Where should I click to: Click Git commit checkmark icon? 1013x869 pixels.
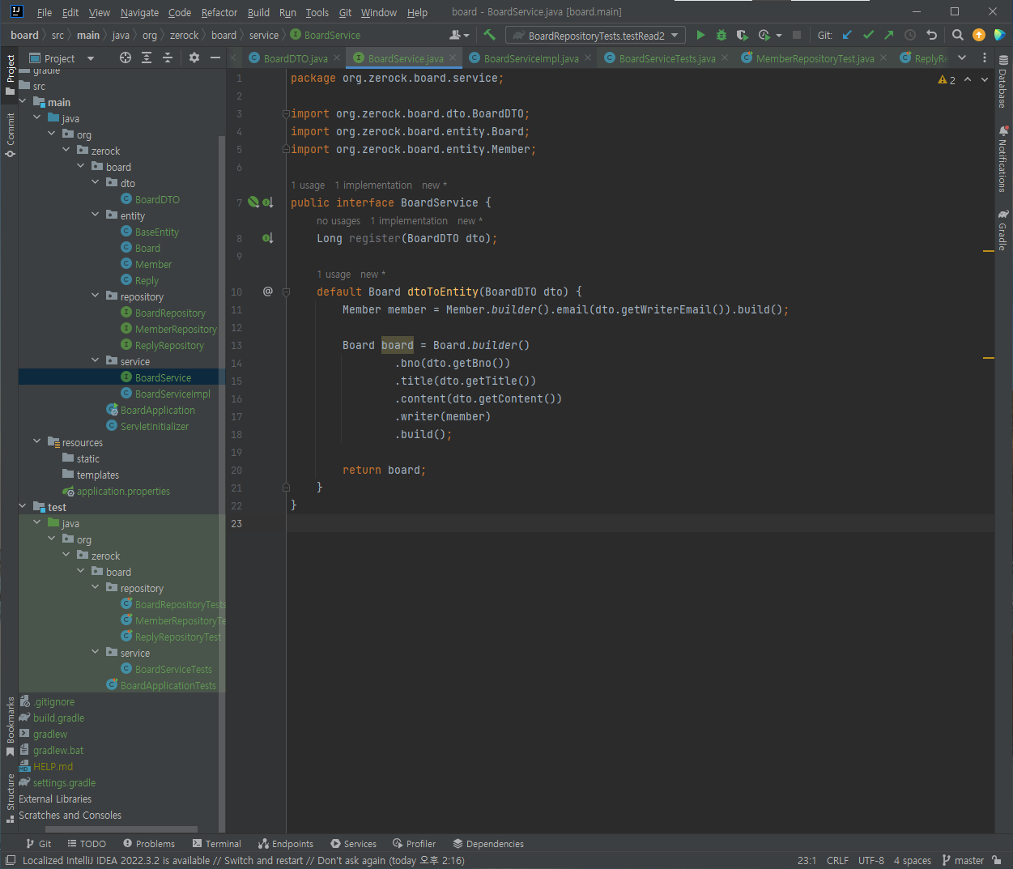click(x=868, y=35)
